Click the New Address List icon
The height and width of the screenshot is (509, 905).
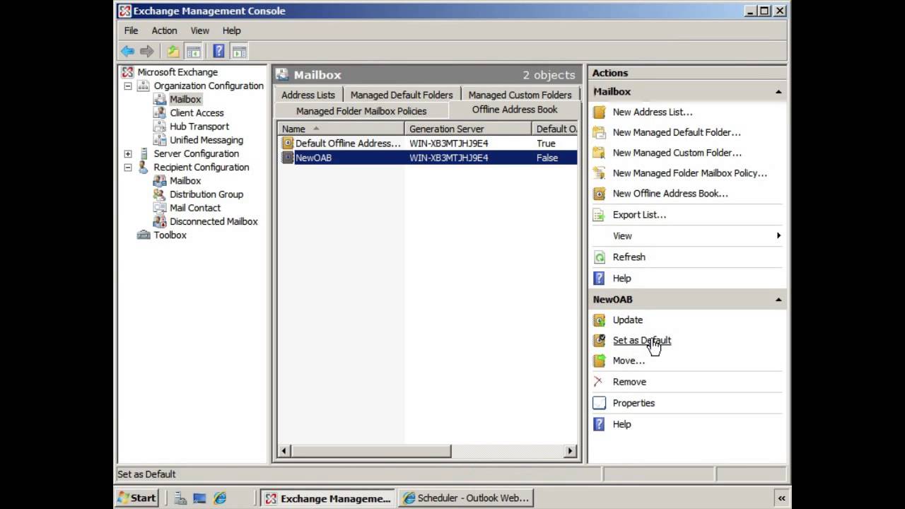pos(600,112)
